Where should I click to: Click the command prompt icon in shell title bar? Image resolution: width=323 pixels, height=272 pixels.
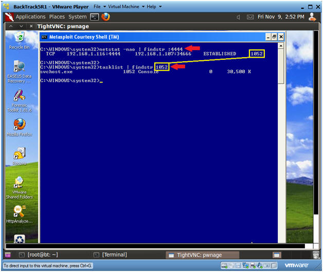[44, 37]
